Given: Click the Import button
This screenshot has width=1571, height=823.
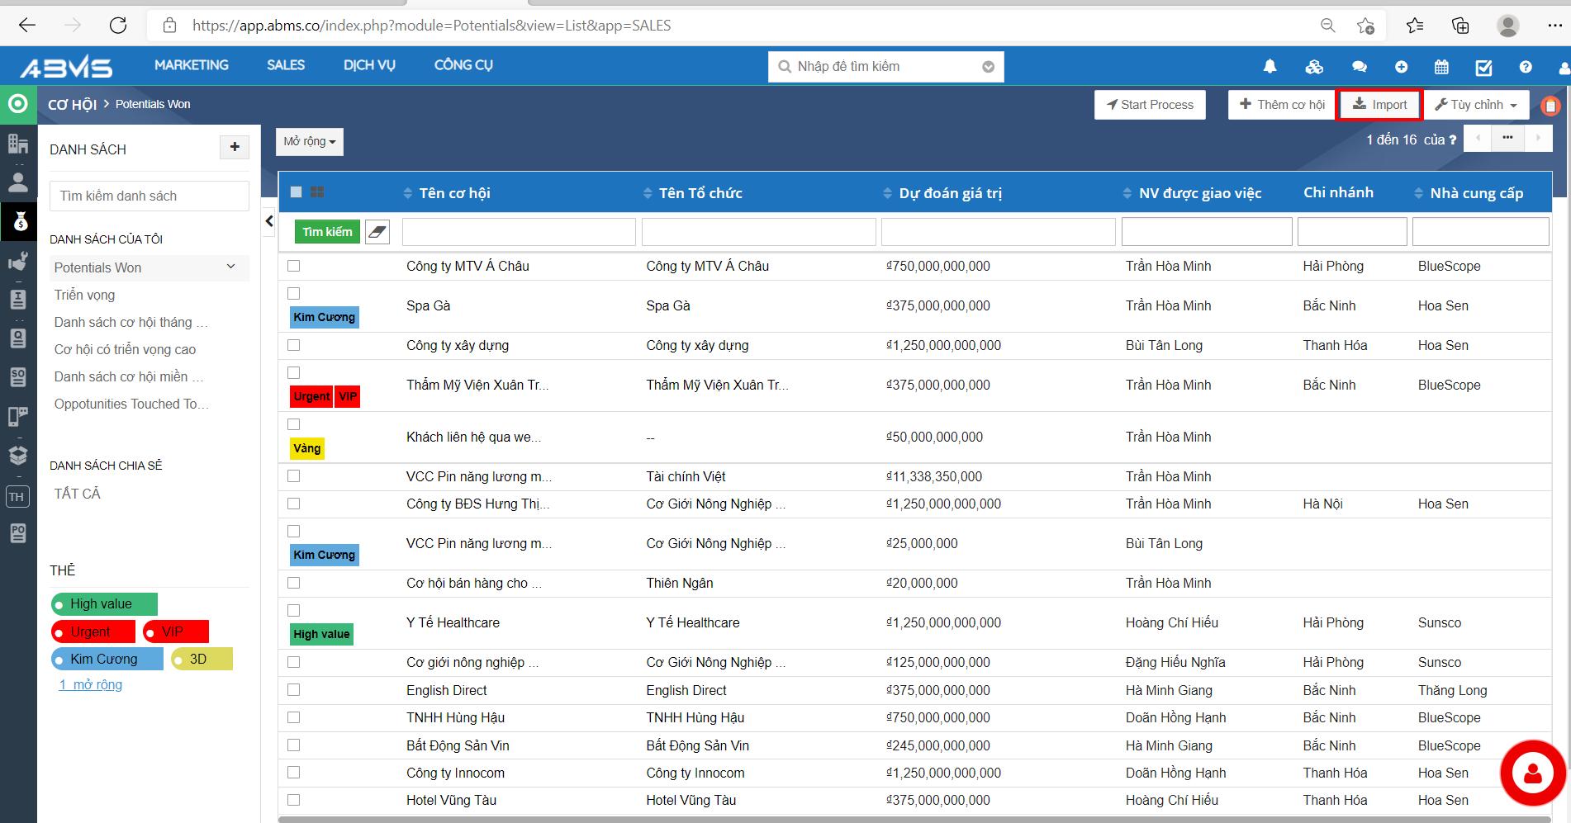Looking at the screenshot, I should (x=1379, y=105).
